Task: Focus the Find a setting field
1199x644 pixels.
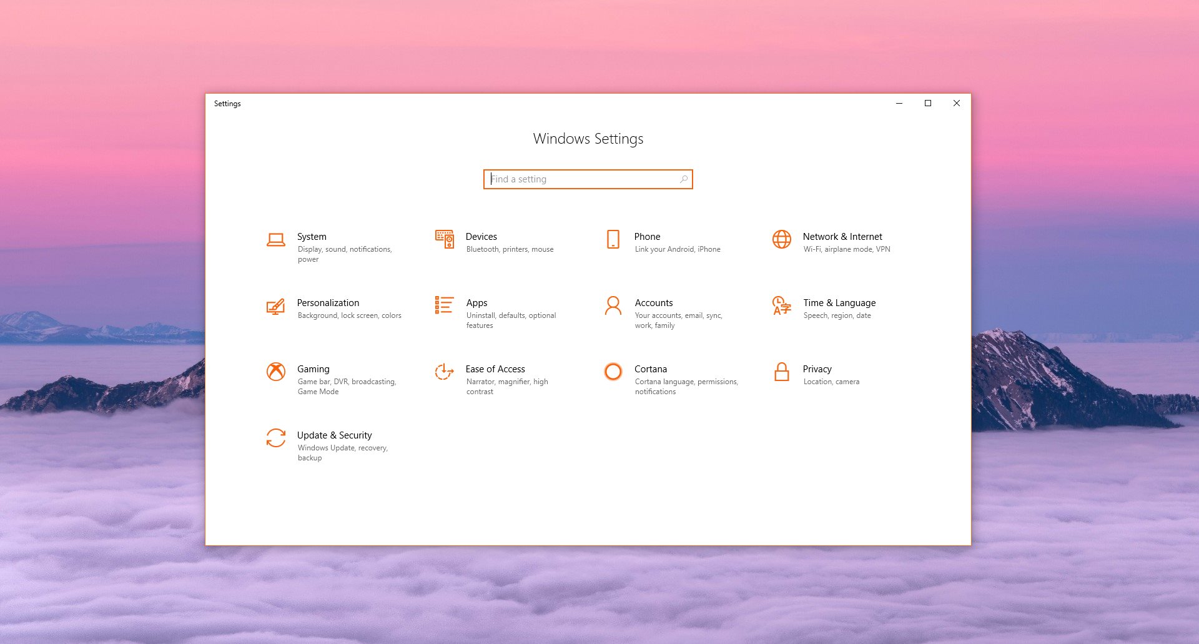Action: pyautogui.click(x=588, y=179)
